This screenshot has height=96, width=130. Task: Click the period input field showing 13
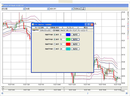(x=63, y=44)
